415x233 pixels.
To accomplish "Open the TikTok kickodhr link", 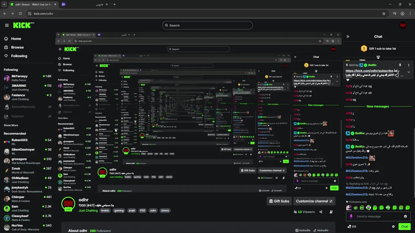I will [x=321, y=230].
